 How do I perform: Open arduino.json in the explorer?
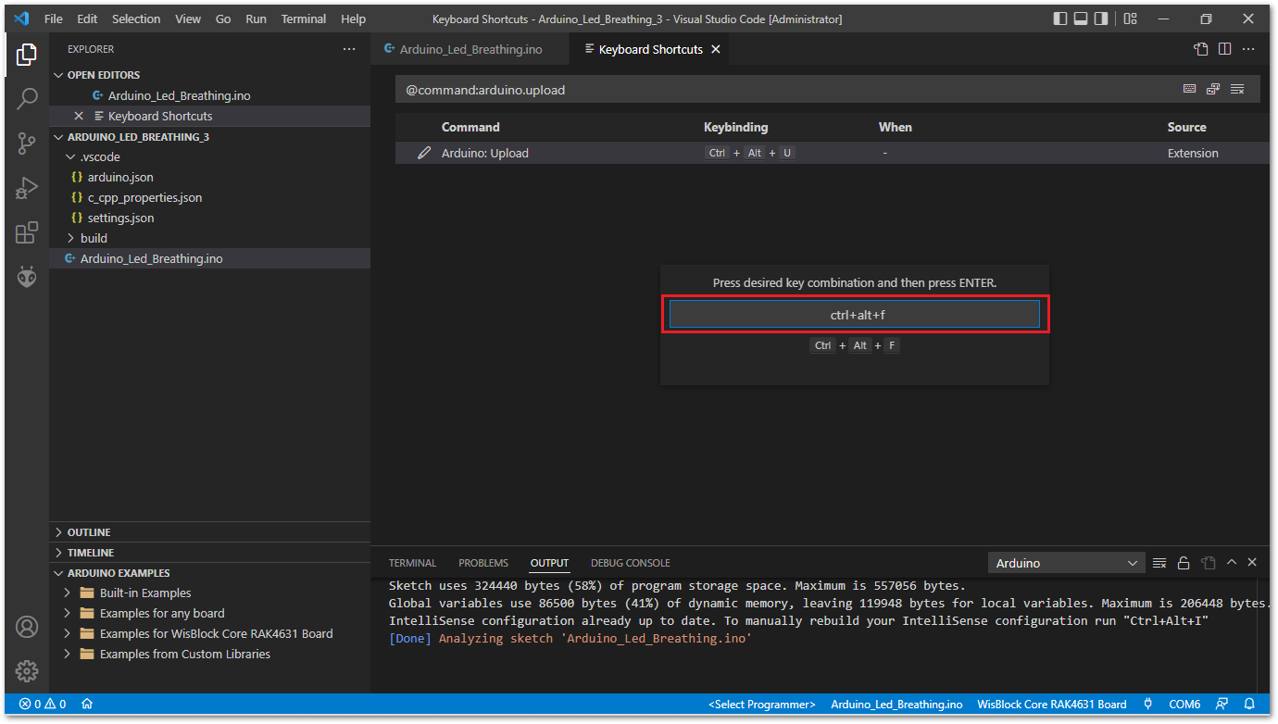120,177
